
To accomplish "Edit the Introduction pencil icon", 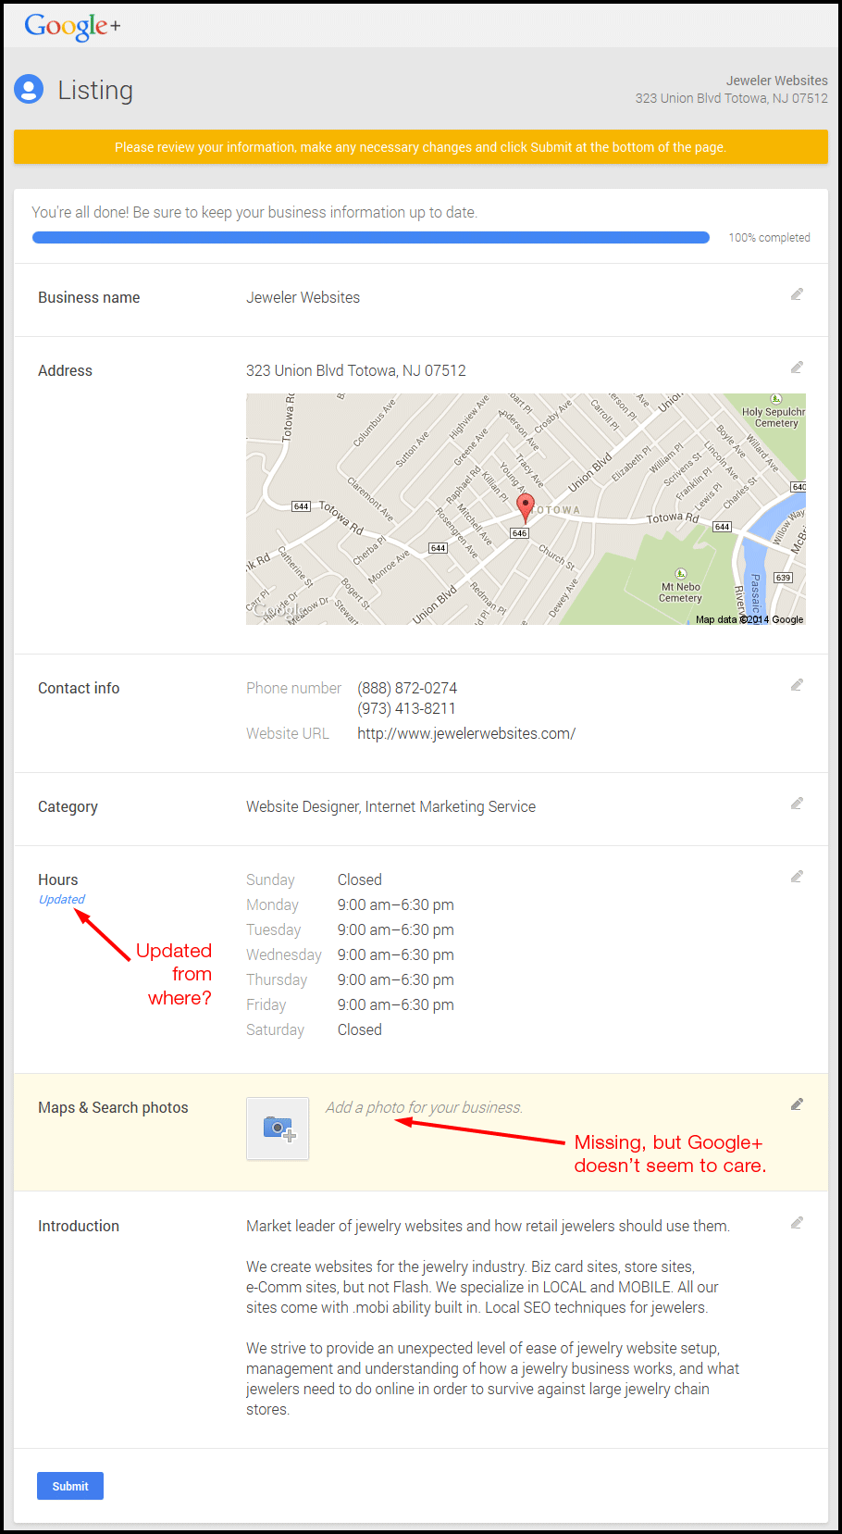I will coord(797,1223).
